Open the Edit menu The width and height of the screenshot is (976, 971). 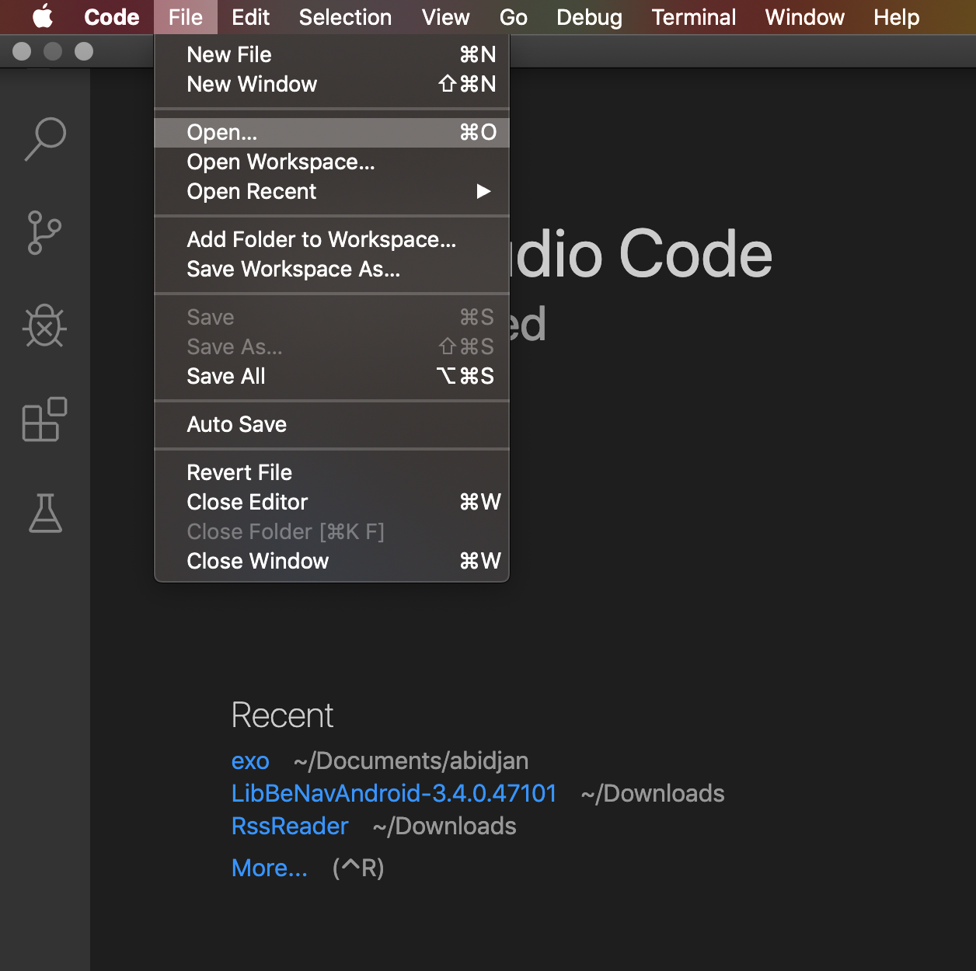250,17
